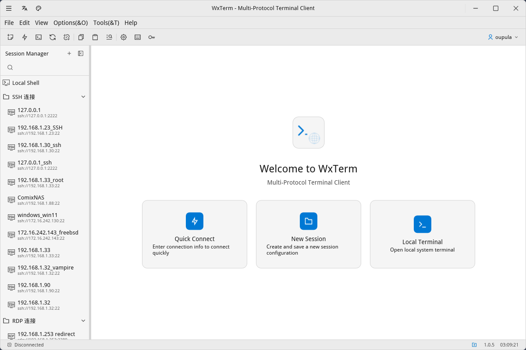This screenshot has height=350, width=526.
Task: Open the theme palette icon
Action: click(x=39, y=8)
